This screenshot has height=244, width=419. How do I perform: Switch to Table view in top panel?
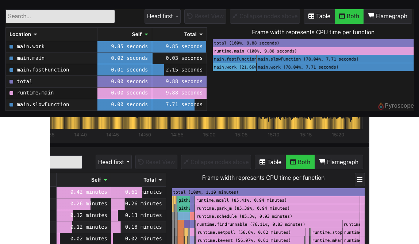pyautogui.click(x=319, y=16)
